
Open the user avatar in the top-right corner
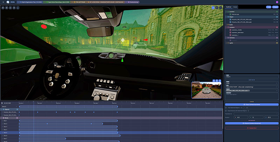click(277, 2)
